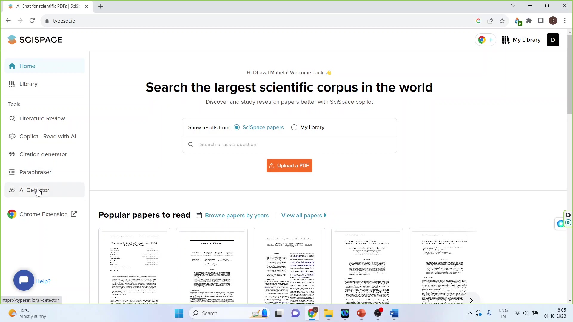Viewport: 573px width, 322px height.
Task: Click the search or ask question field
Action: tap(289, 145)
